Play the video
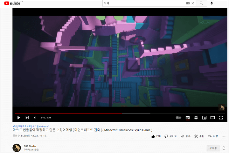The width and height of the screenshot is (229, 153). tap(19, 118)
